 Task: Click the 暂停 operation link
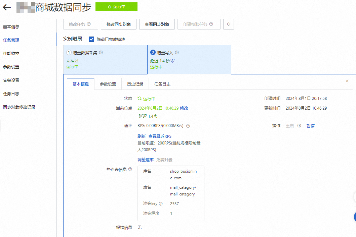click(311, 126)
